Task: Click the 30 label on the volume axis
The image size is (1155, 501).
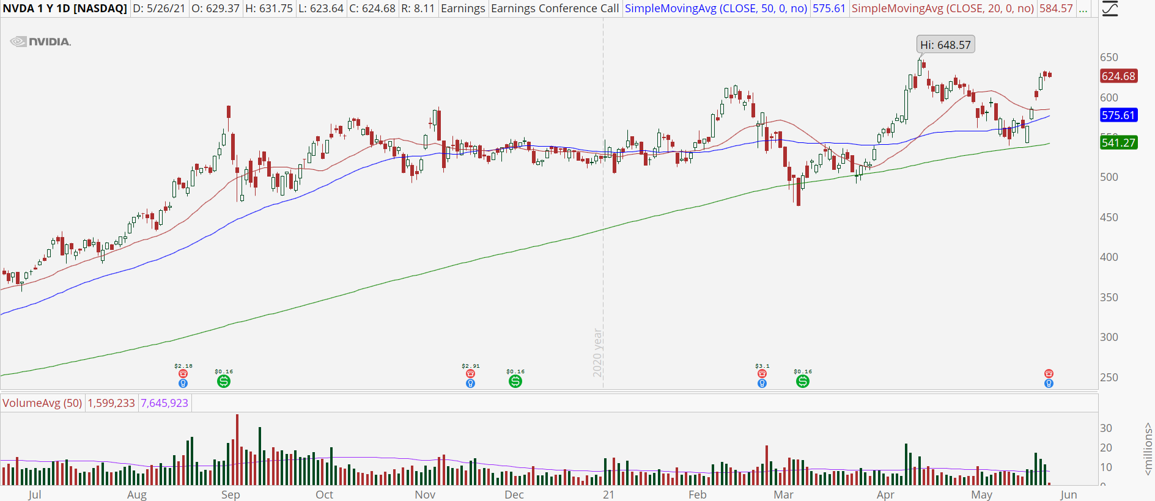Action: tap(1106, 428)
